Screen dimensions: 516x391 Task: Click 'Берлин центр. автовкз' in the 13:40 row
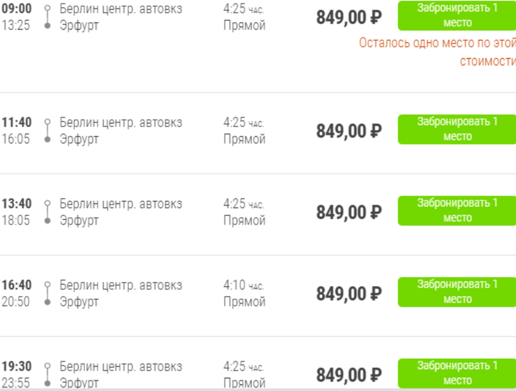[121, 204]
